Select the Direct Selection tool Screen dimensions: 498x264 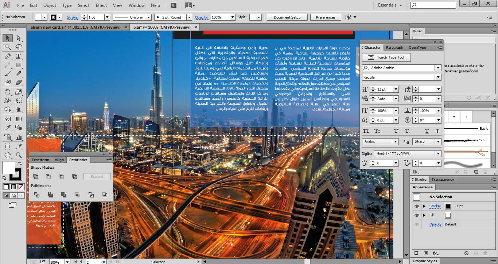point(19,38)
